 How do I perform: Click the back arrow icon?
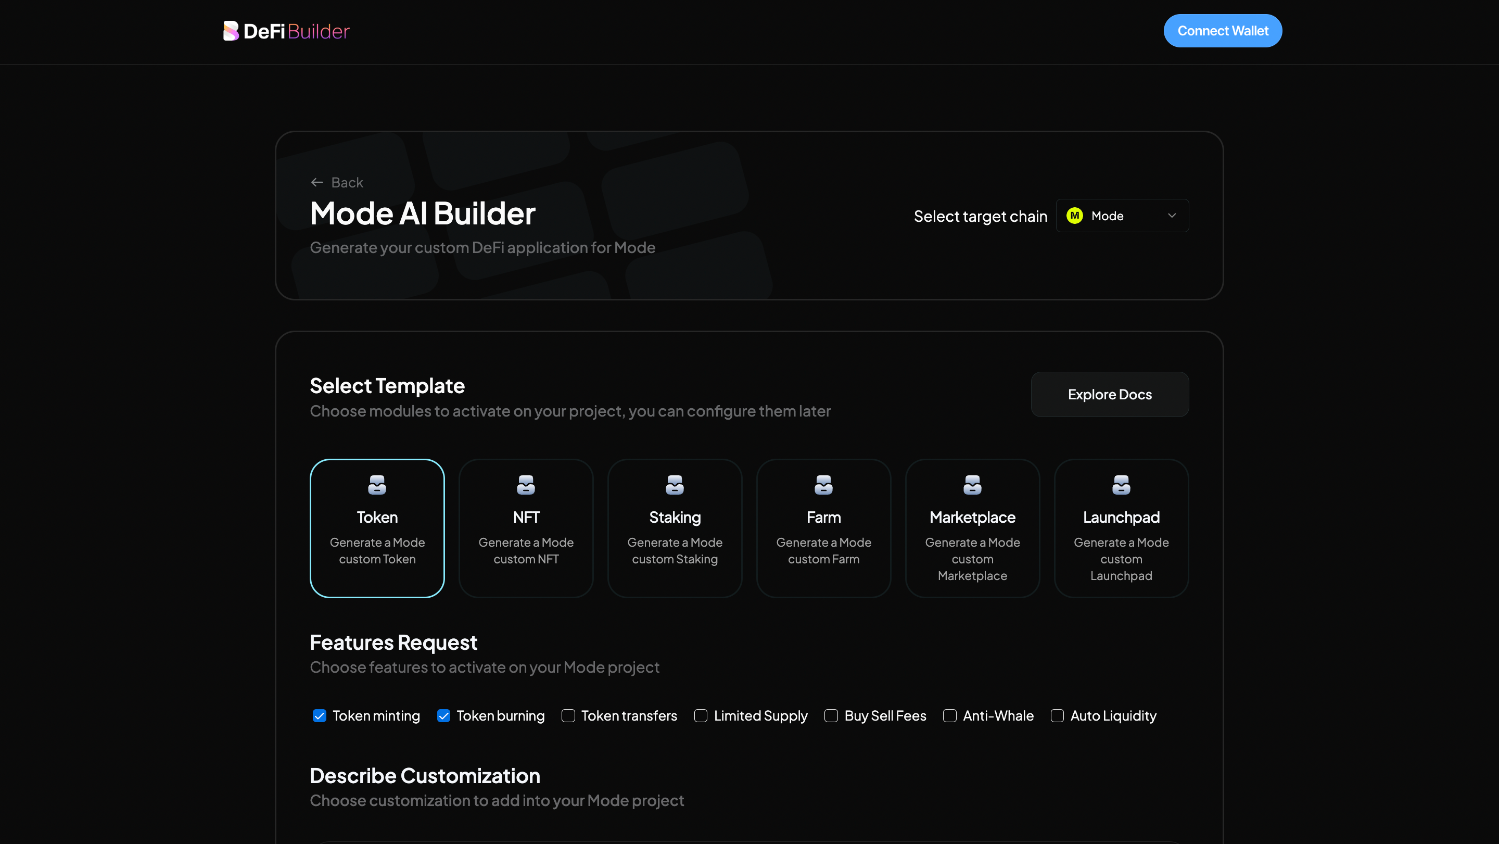(316, 183)
